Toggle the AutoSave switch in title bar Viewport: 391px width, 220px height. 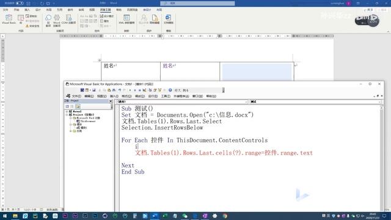[x=20, y=3]
